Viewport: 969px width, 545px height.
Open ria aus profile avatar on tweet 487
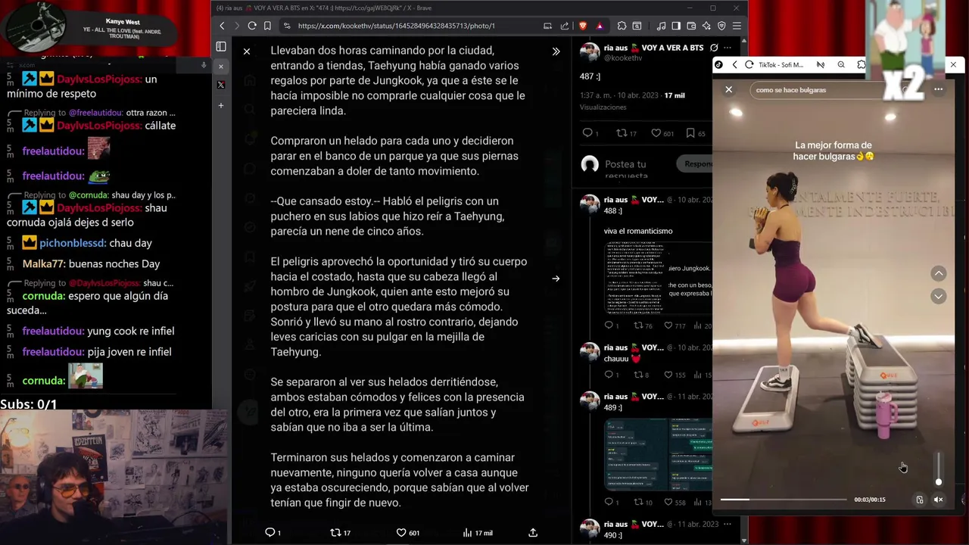click(590, 52)
